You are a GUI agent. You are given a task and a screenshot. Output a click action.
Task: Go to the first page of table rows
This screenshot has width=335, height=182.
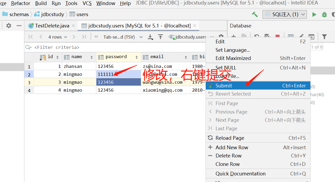coord(31,37)
